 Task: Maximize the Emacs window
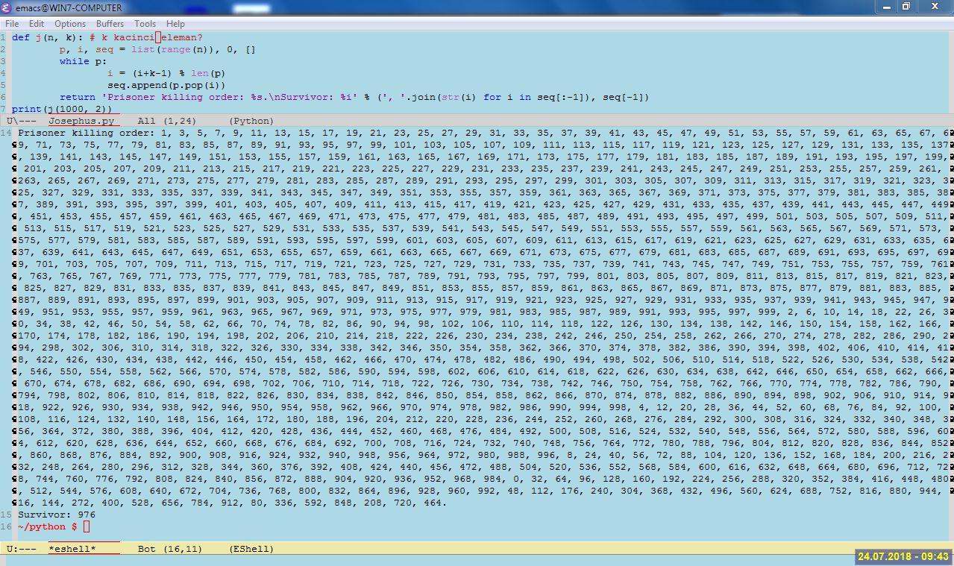tap(906, 6)
